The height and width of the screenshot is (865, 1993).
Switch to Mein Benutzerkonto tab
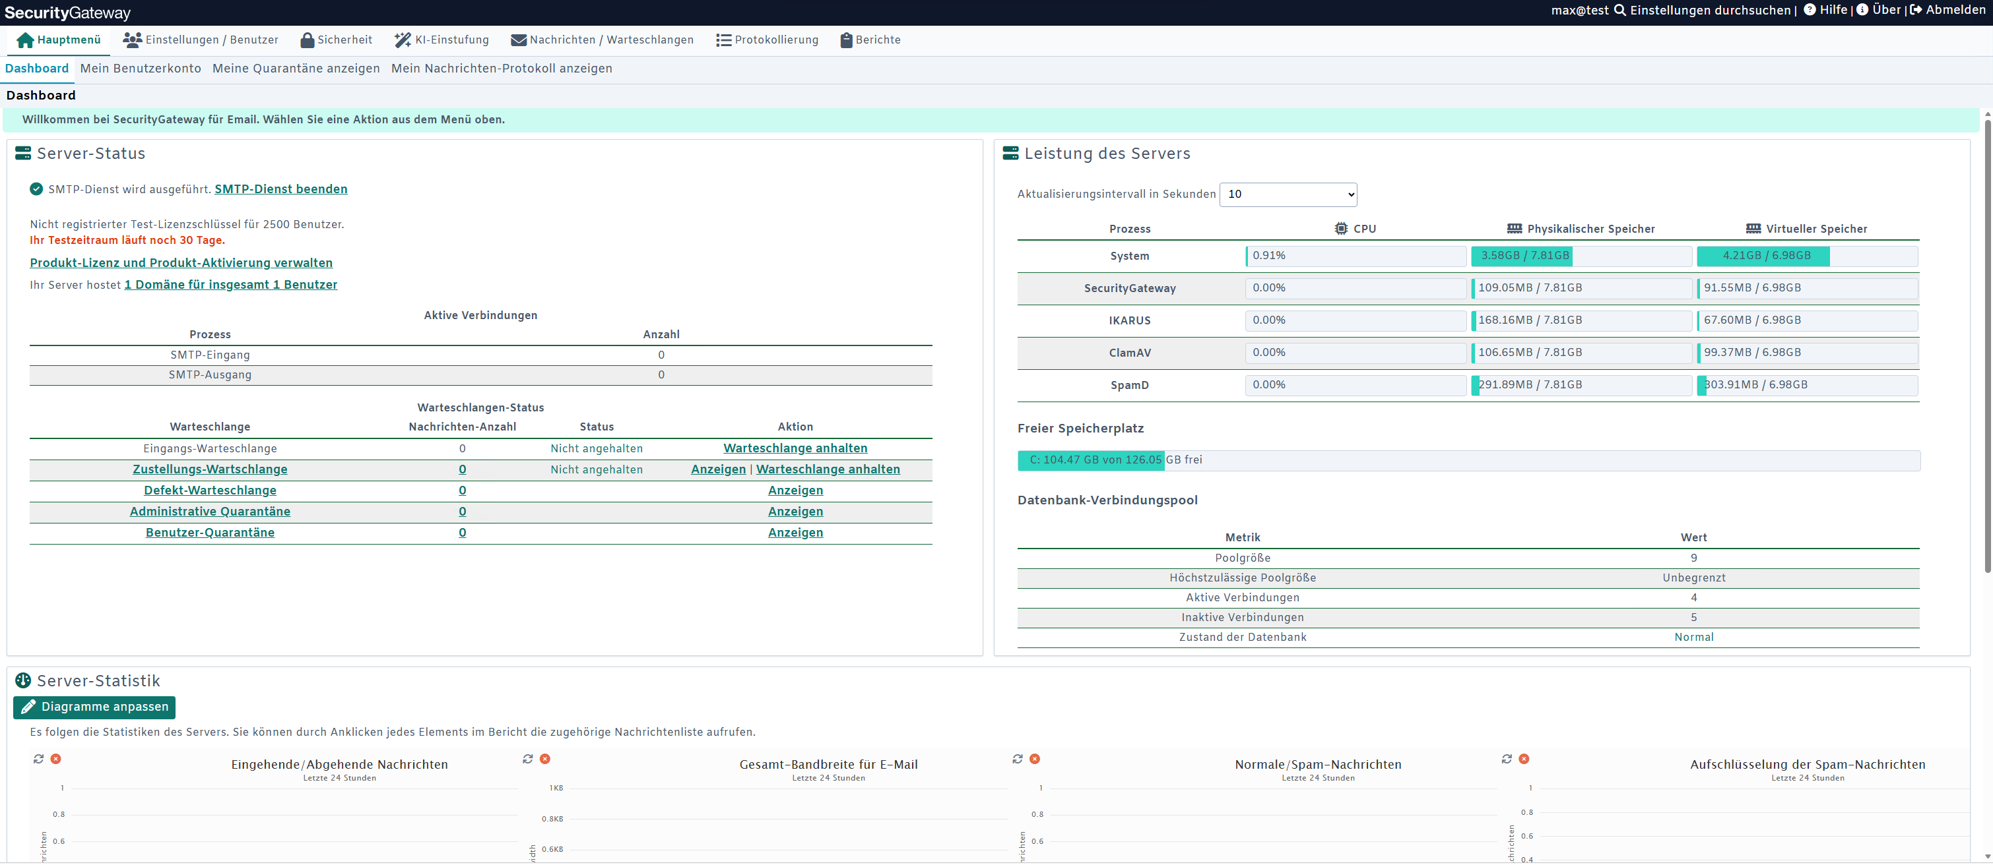[141, 69]
